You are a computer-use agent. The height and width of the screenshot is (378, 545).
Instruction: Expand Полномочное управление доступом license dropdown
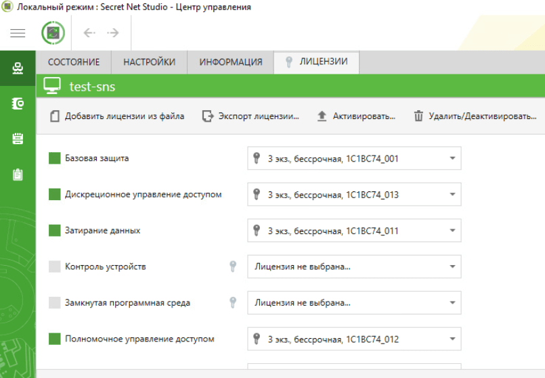click(x=452, y=339)
